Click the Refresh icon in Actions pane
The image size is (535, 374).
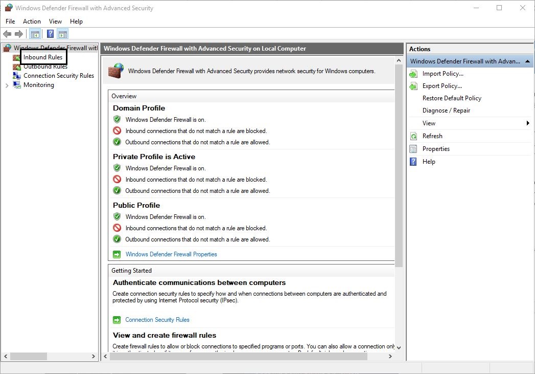[x=413, y=136]
